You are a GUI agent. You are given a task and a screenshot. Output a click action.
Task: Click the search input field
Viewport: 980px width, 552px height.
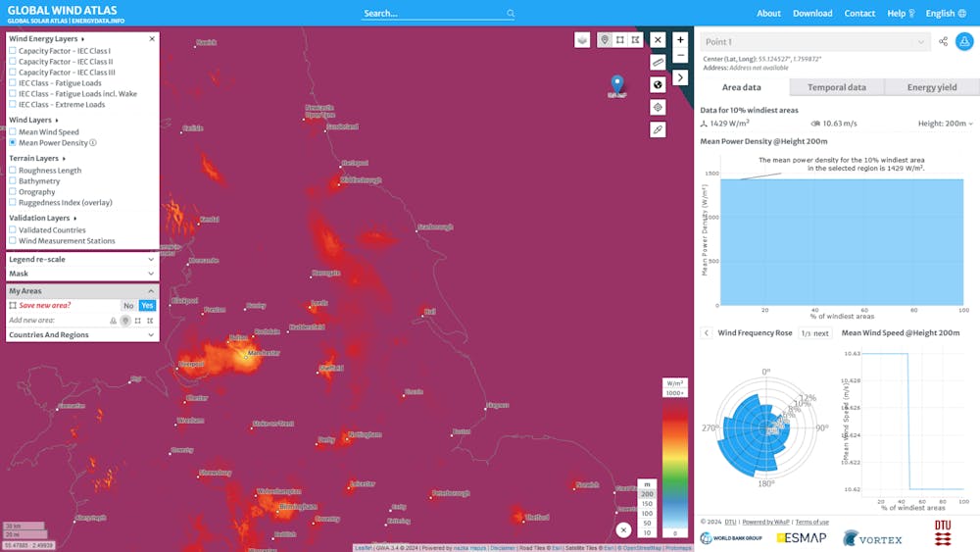434,13
